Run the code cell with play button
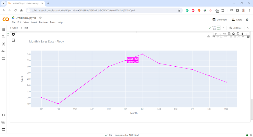253x137 pixels. [x=13, y=34]
